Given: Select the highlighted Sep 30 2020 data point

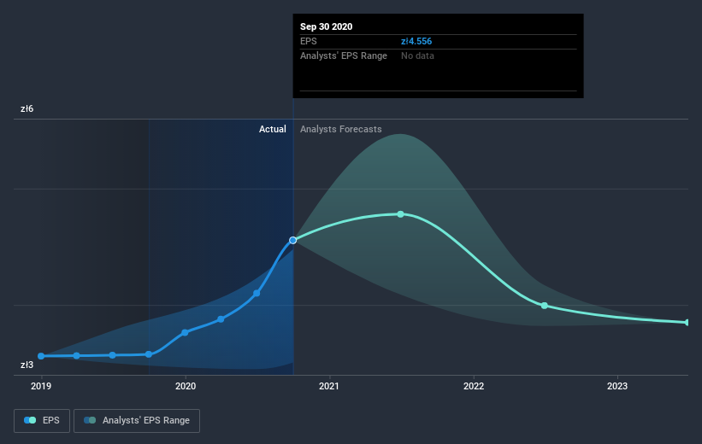Looking at the screenshot, I should (x=293, y=240).
